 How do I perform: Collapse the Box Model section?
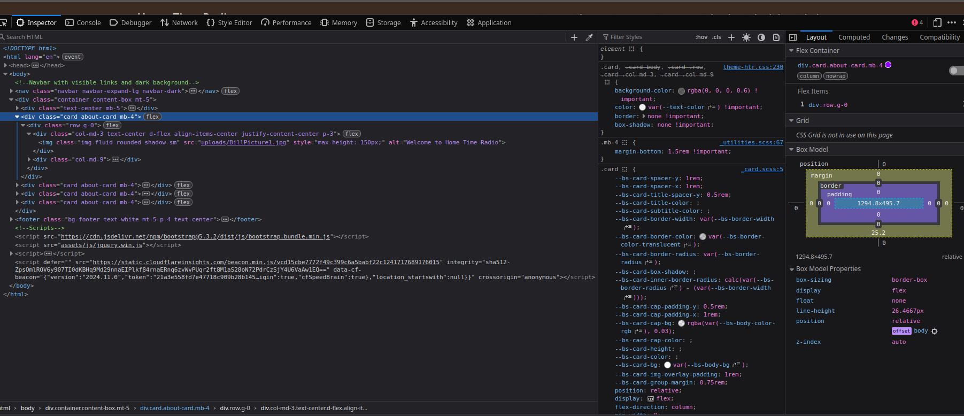click(791, 150)
